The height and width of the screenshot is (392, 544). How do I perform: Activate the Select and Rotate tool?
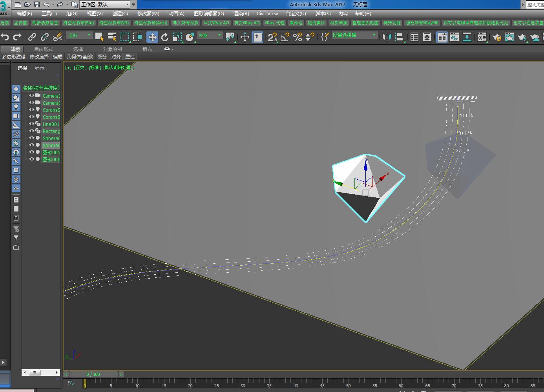point(165,37)
